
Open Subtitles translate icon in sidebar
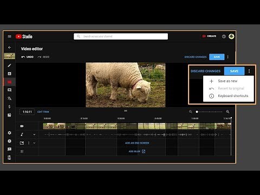click(9, 99)
